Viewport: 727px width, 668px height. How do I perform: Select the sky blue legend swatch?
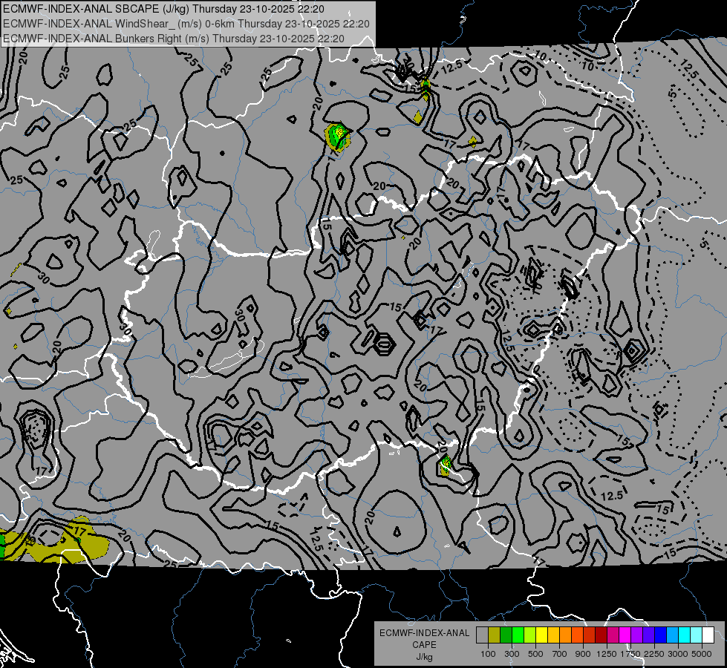[672, 635]
